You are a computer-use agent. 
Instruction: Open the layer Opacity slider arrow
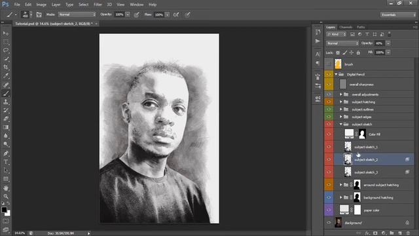(388, 43)
